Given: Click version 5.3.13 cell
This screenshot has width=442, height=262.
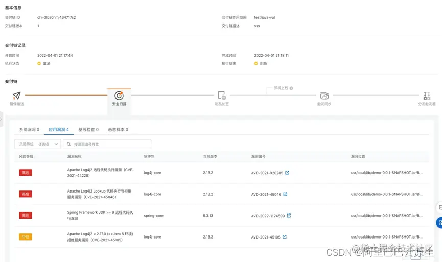Looking at the screenshot, I should [208, 216].
